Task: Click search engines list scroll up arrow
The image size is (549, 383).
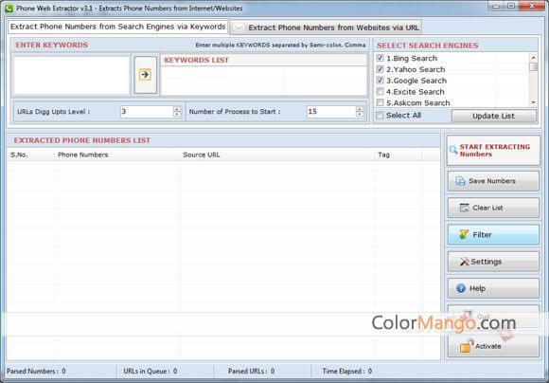Action: (x=533, y=57)
